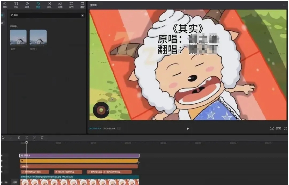Select the orange sticker clip on the timeline
289x185 pixels.
pyautogui.click(x=79, y=161)
